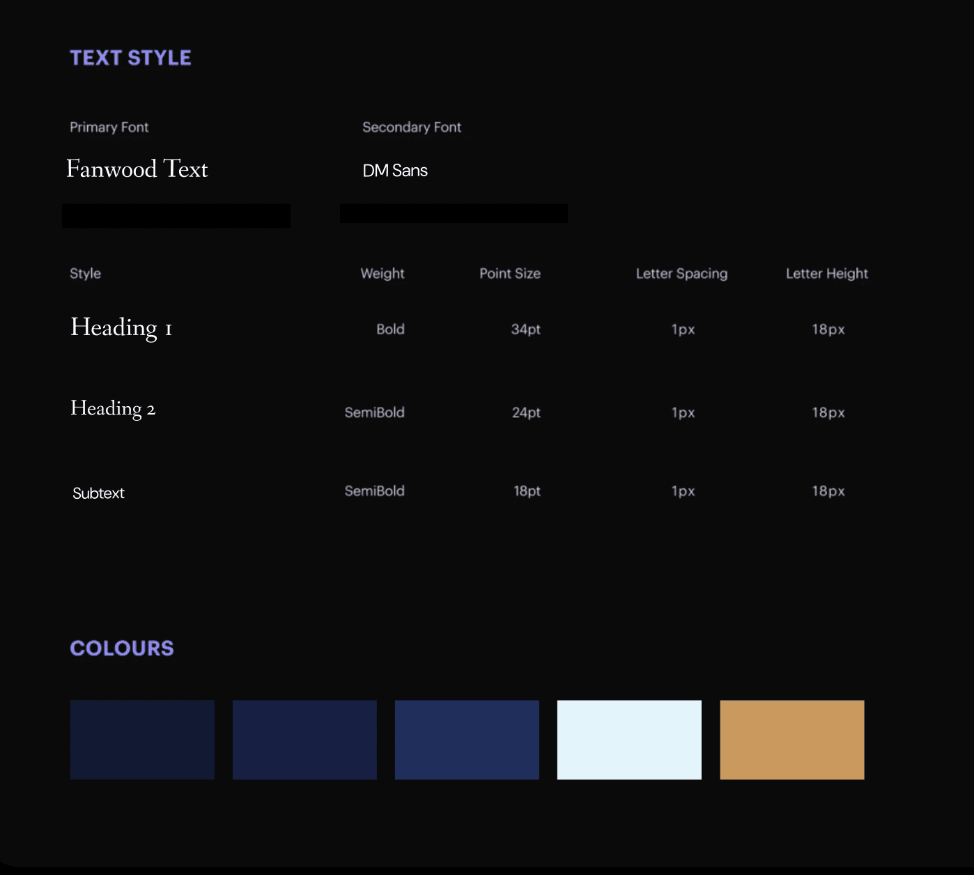Click the TEXT STYLE section heading
The width and height of the screenshot is (974, 875).
tap(130, 58)
